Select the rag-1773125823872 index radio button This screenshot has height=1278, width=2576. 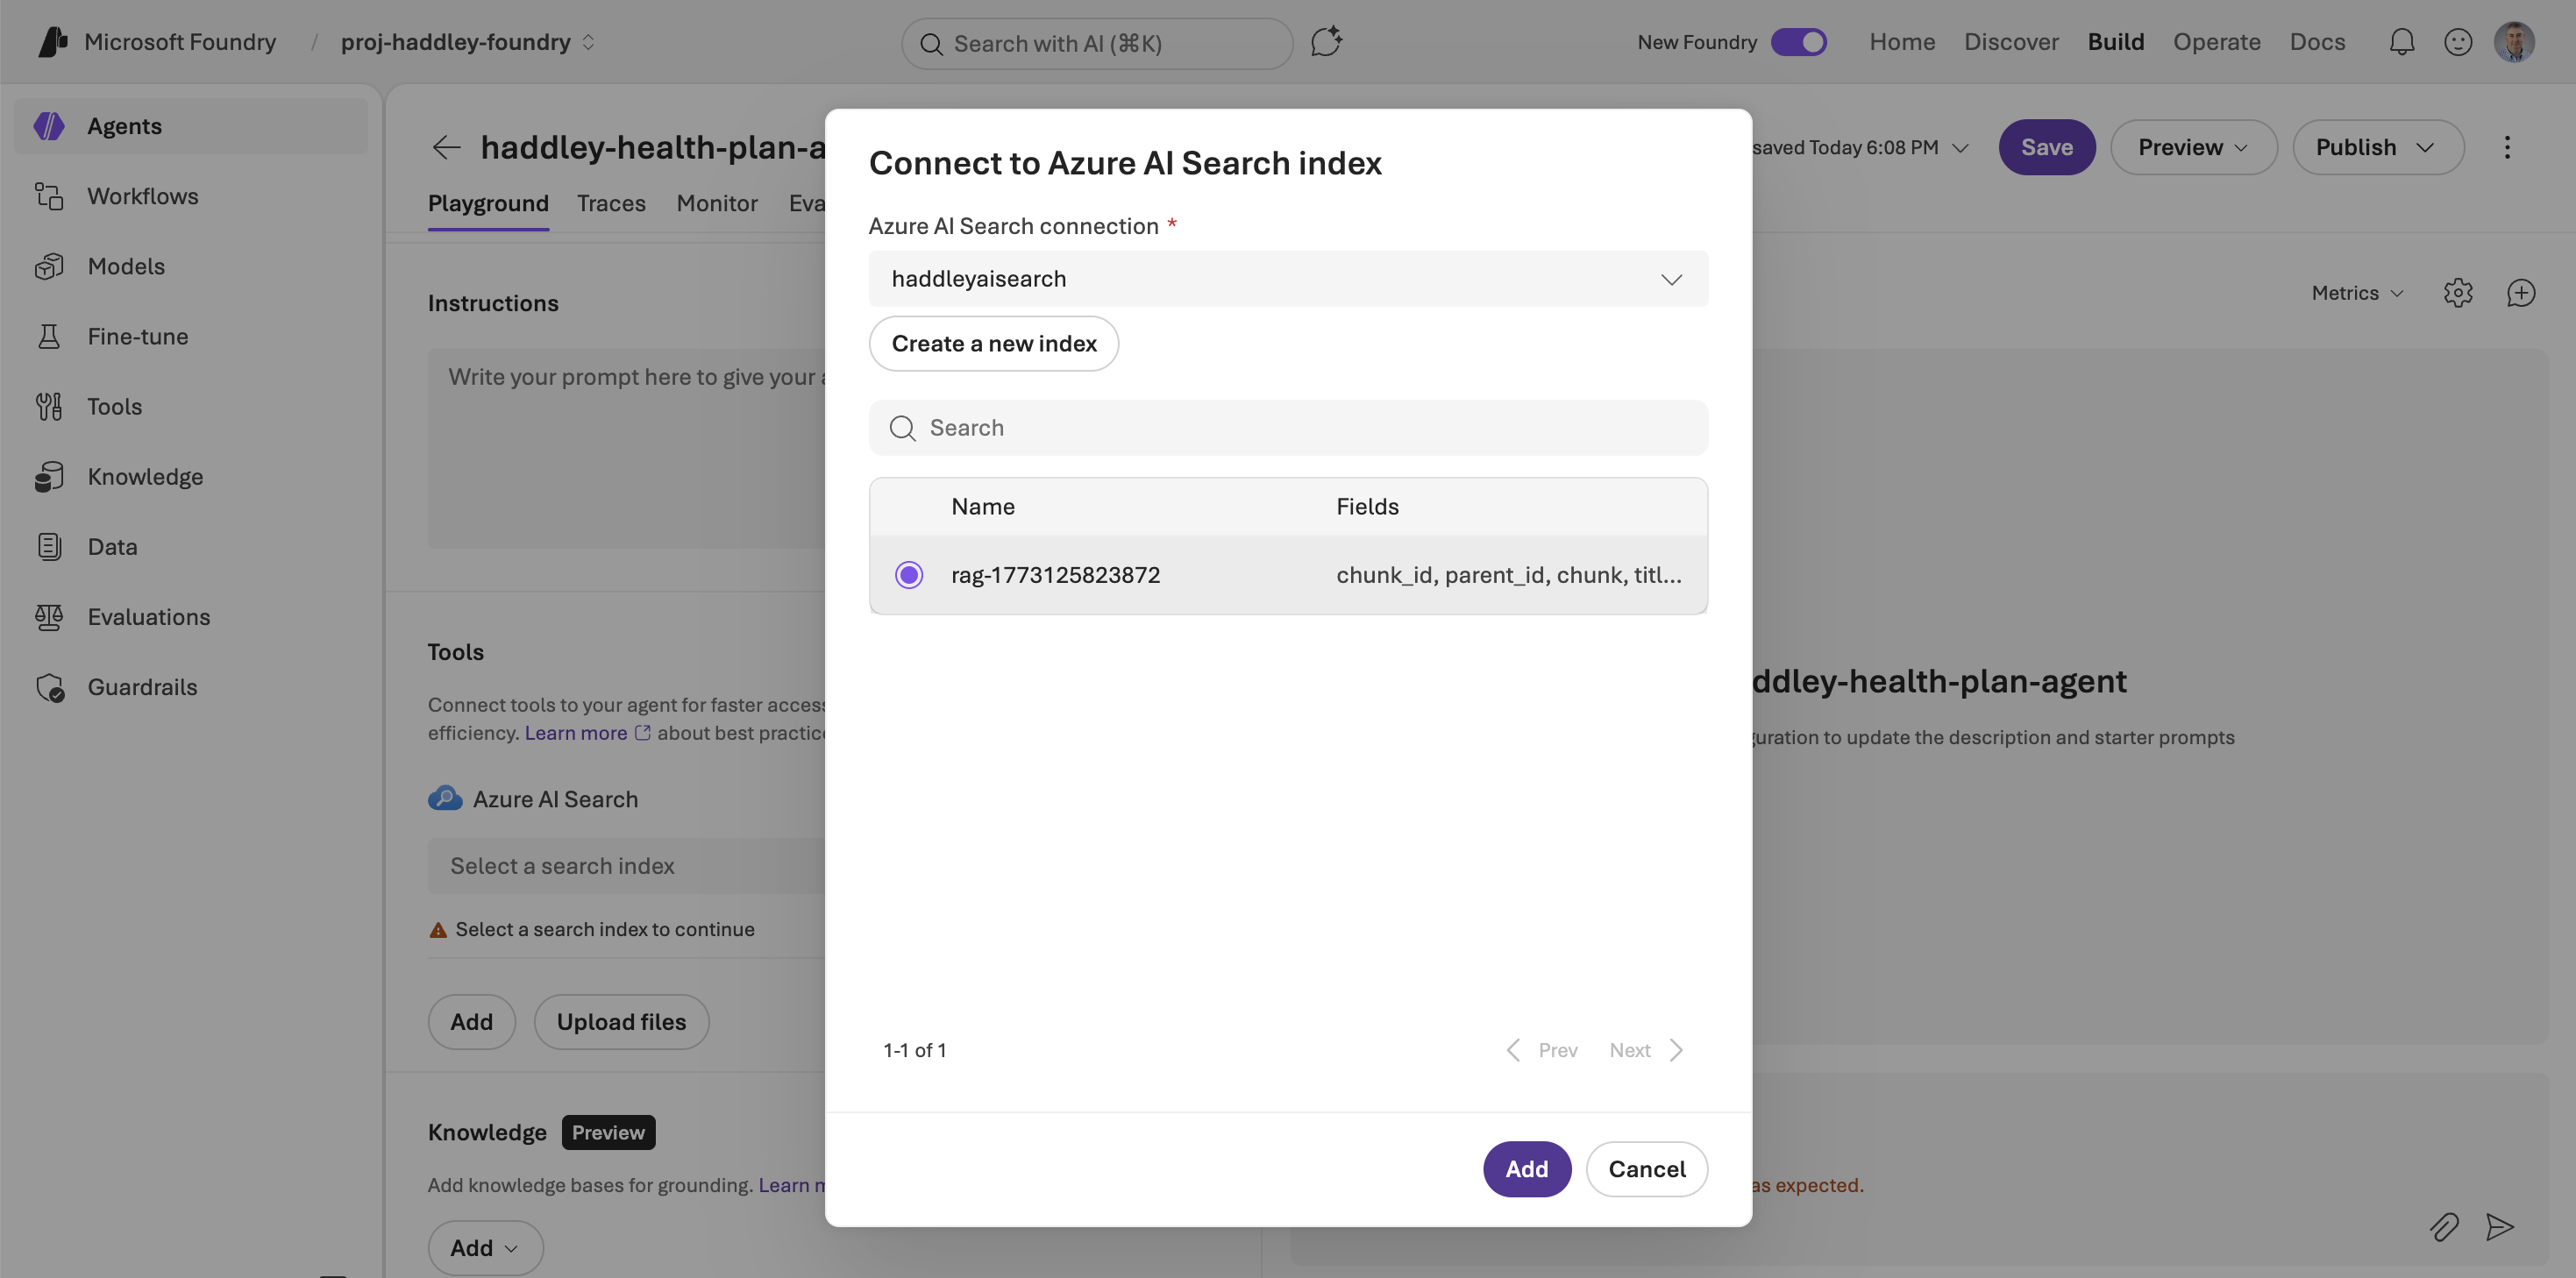[909, 575]
